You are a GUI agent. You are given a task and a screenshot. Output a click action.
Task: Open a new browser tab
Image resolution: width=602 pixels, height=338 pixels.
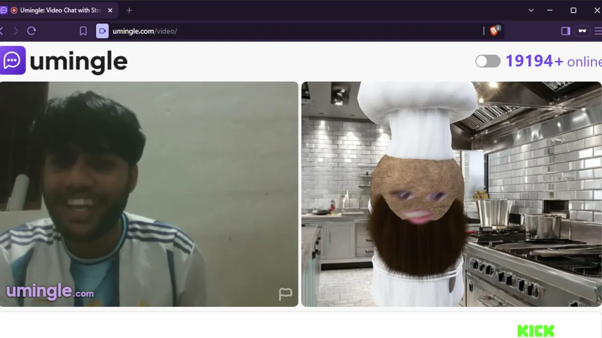coord(129,10)
